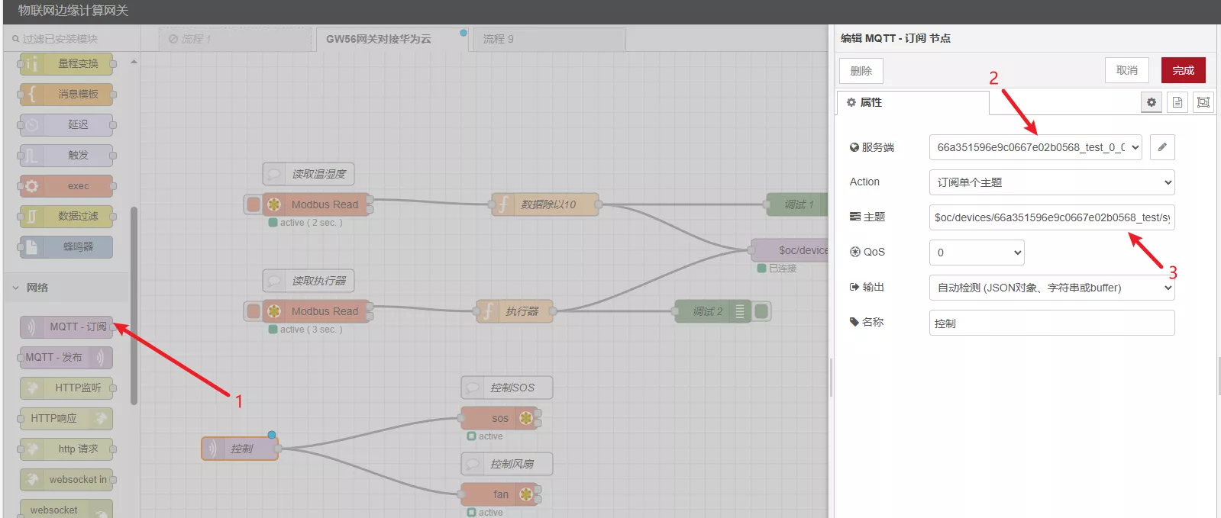Toggle inject button on upper Modbus Read node
This screenshot has height=518, width=1221.
253,204
